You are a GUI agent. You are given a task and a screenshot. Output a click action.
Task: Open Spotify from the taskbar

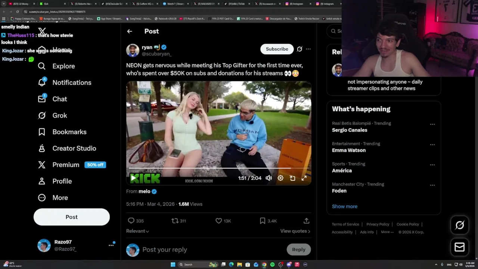(272, 265)
